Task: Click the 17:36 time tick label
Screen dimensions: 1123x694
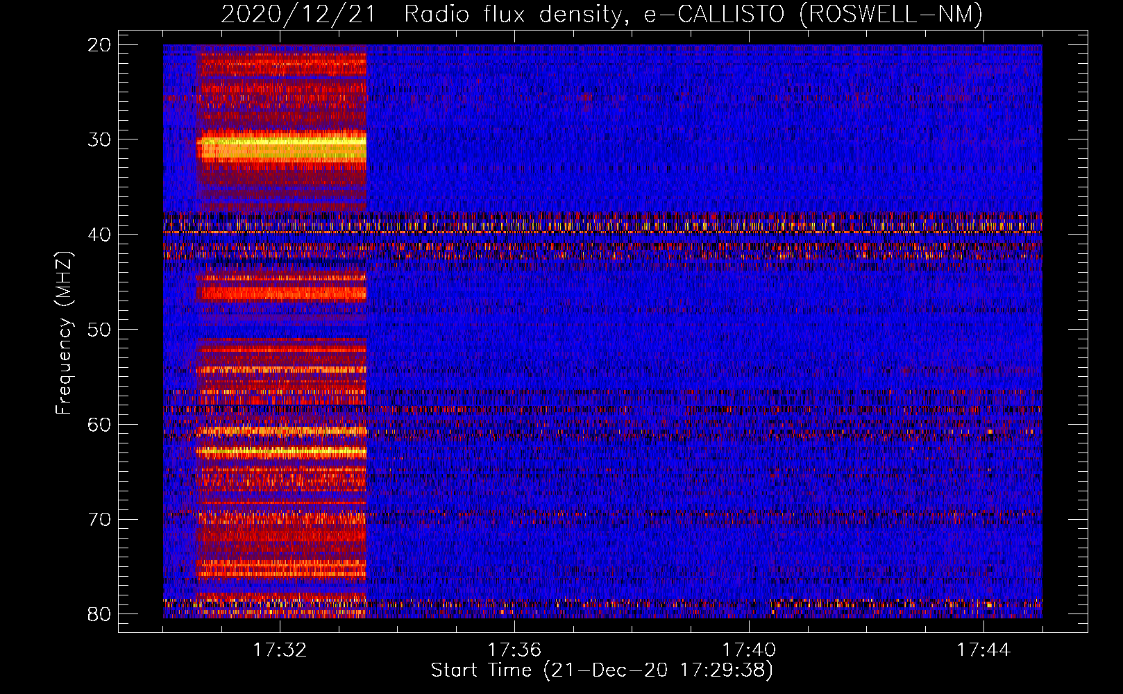Action: (514, 650)
